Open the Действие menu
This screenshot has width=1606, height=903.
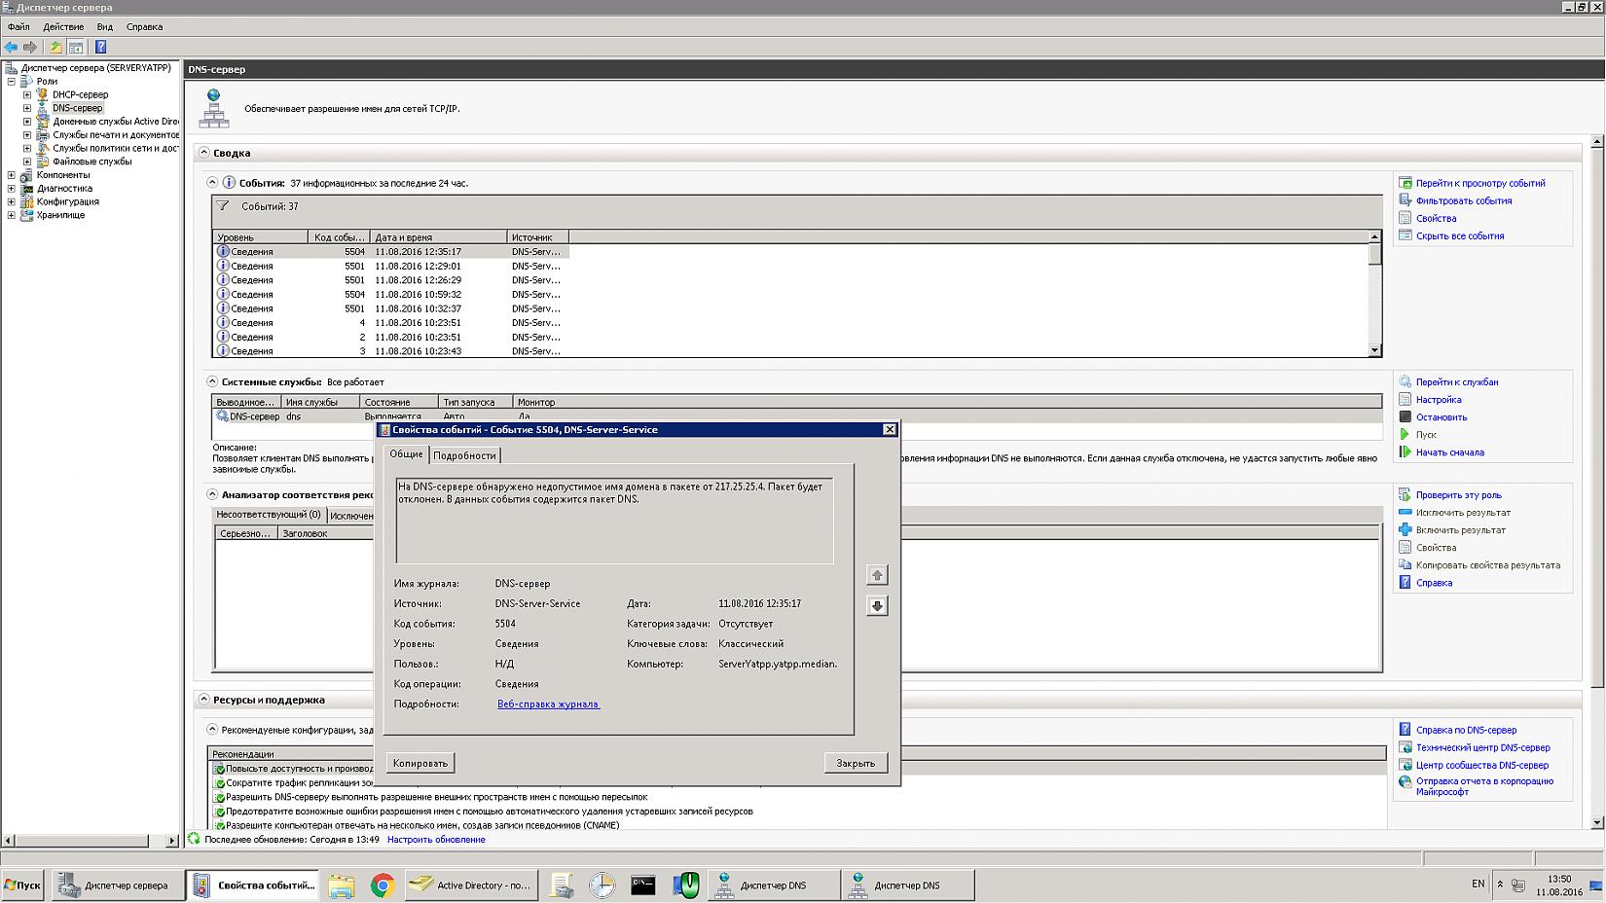click(x=63, y=27)
